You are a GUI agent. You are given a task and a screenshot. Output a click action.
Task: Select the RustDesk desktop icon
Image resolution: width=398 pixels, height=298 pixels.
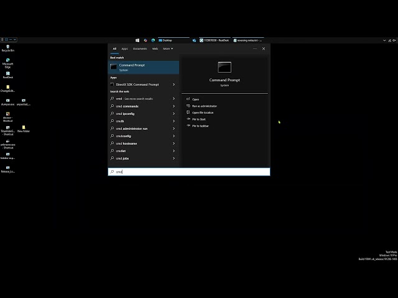point(8,75)
